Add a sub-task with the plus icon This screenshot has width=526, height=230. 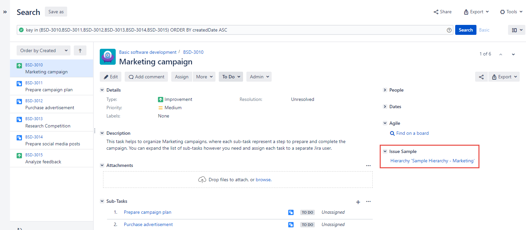pos(358,202)
